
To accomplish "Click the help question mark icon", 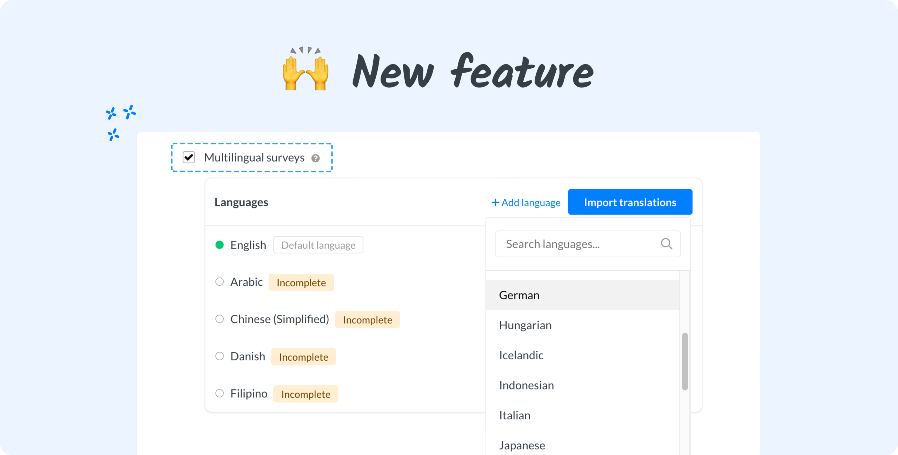I will 315,158.
